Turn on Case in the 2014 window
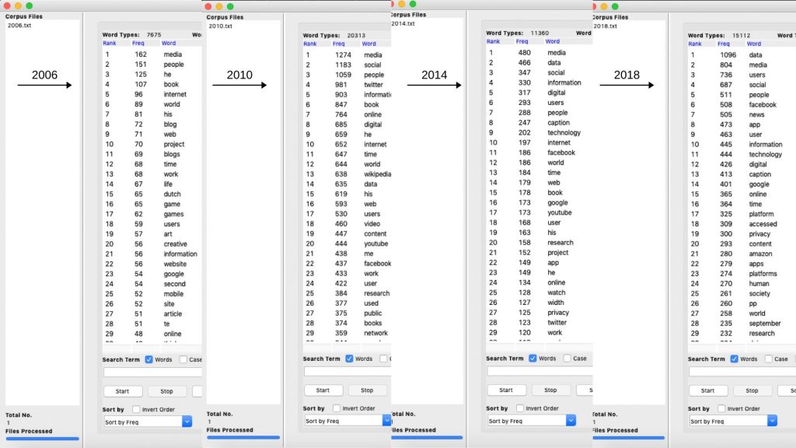 point(567,358)
